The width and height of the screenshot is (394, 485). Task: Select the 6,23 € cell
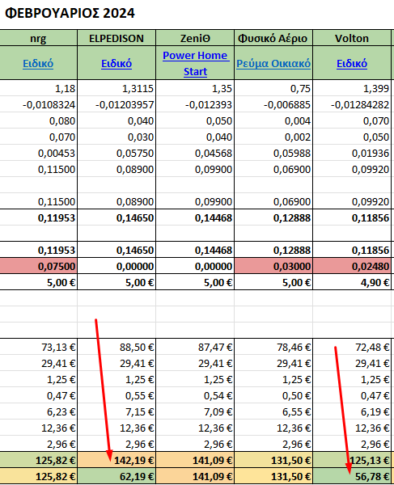click(38, 411)
